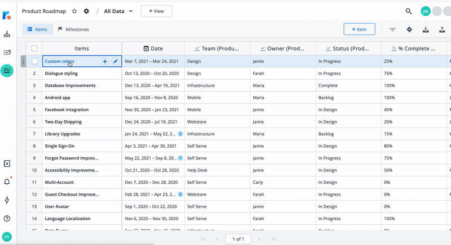
Task: Open the help question mark icon
Action: pos(7,219)
